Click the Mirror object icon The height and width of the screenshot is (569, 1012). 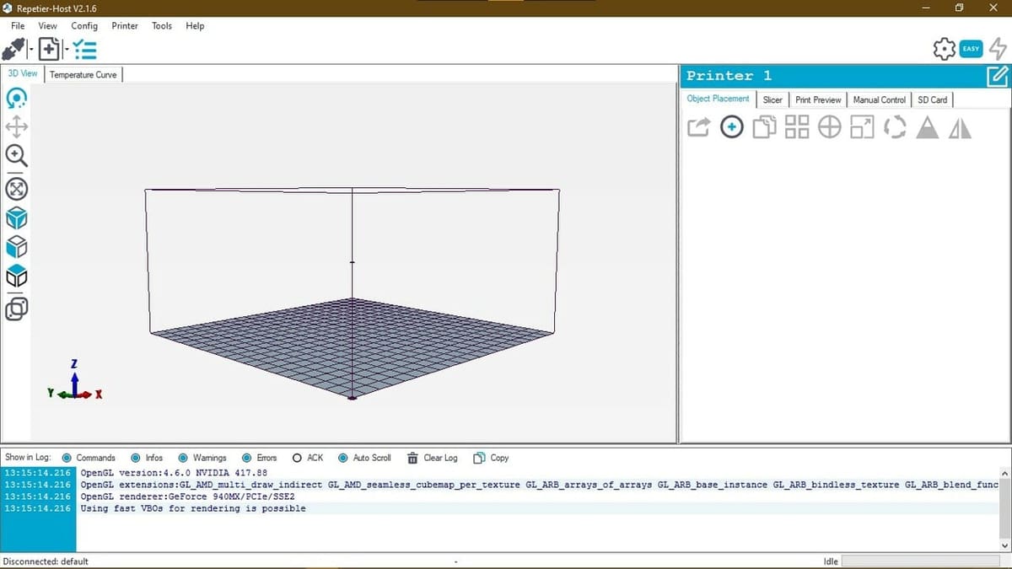(x=960, y=127)
